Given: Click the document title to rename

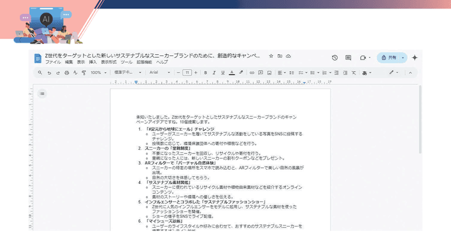Looking at the screenshot, I should point(153,56).
